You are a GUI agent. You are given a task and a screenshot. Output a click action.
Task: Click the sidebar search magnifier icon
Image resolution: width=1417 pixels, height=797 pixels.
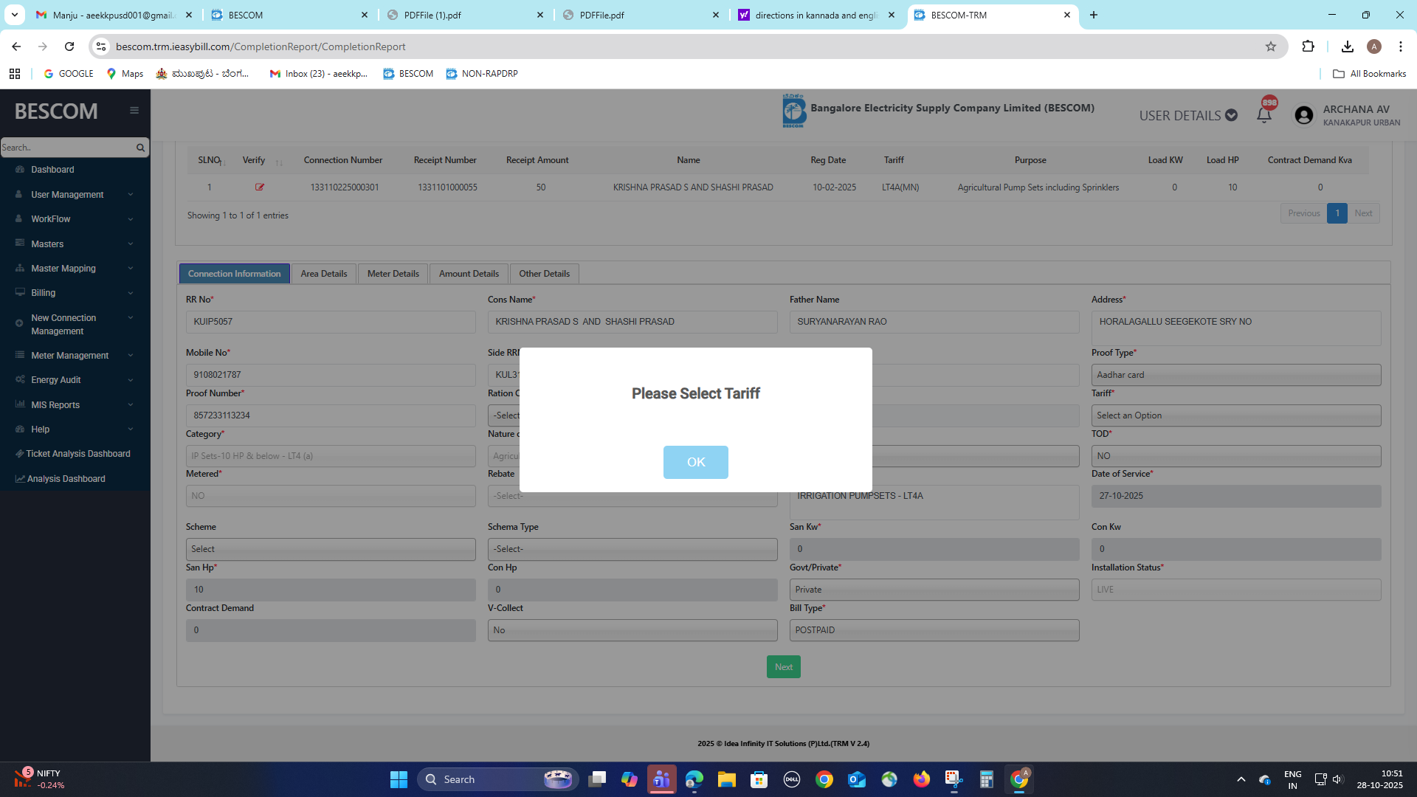pos(140,148)
